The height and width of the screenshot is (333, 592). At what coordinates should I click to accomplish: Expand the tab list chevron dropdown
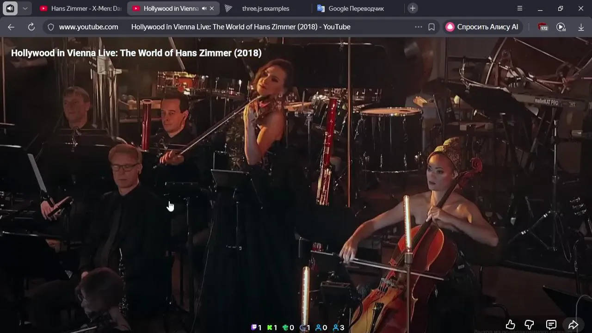(x=25, y=8)
